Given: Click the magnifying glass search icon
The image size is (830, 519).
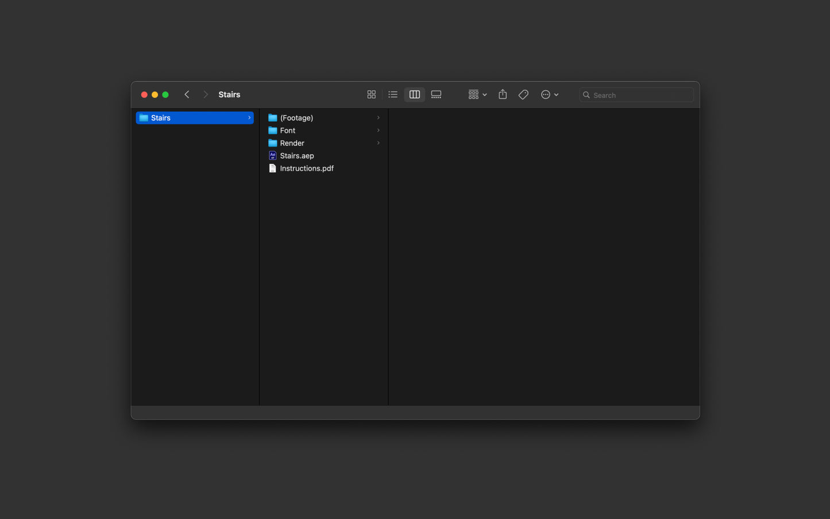Looking at the screenshot, I should (586, 95).
